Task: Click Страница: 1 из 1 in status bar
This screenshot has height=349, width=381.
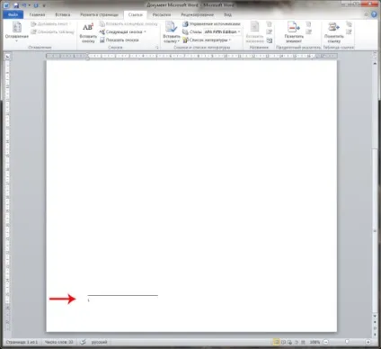Action: [22, 342]
